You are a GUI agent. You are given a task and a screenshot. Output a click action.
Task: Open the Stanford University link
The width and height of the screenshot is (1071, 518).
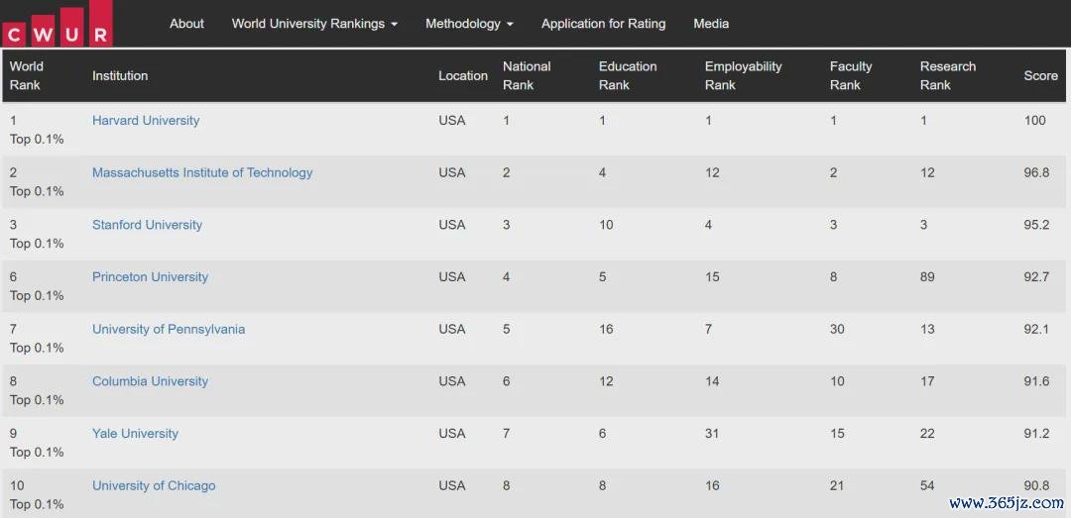coord(147,225)
